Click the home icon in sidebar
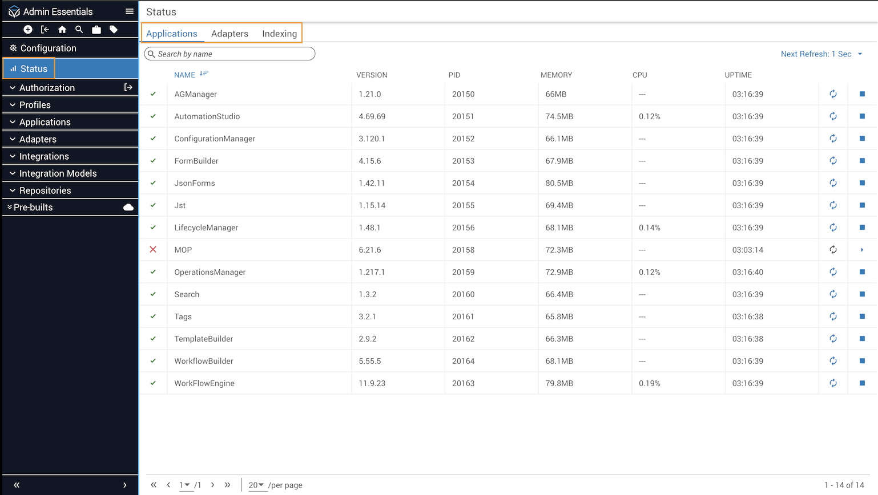This screenshot has height=495, width=878. (x=62, y=30)
